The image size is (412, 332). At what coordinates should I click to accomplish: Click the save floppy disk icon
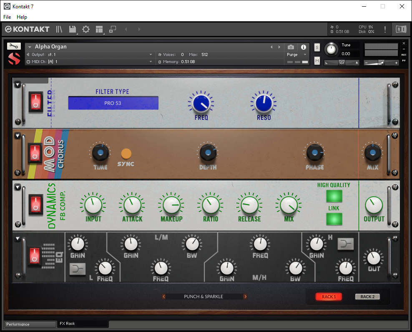(73, 29)
